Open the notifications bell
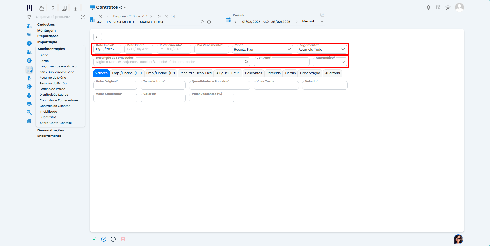490x246 pixels. pyautogui.click(x=428, y=7)
